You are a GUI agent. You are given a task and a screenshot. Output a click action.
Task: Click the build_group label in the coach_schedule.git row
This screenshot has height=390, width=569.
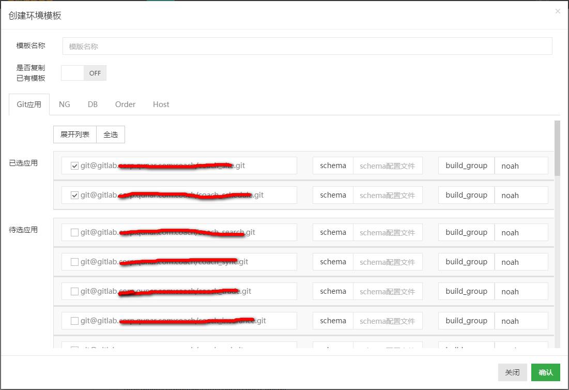[466, 196]
